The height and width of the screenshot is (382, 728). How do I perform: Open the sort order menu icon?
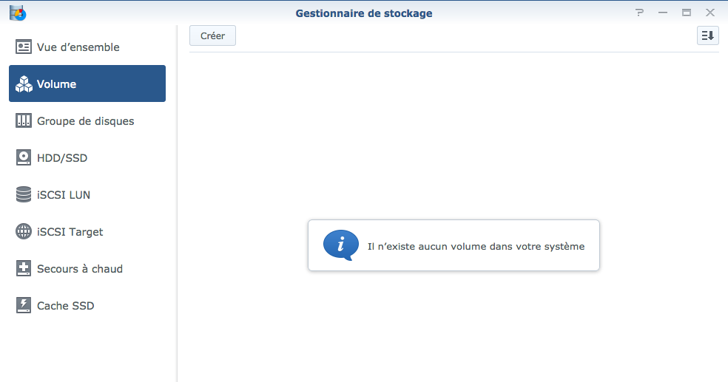point(707,35)
